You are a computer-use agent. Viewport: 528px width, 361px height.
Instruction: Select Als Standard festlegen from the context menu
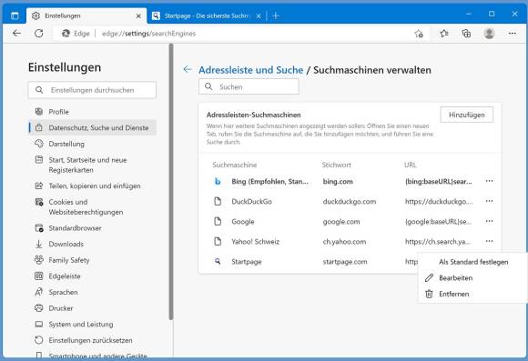click(x=473, y=262)
